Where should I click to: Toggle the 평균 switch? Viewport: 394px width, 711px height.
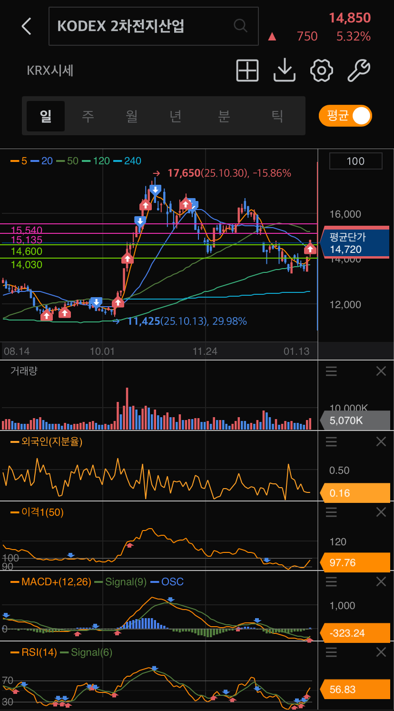345,116
